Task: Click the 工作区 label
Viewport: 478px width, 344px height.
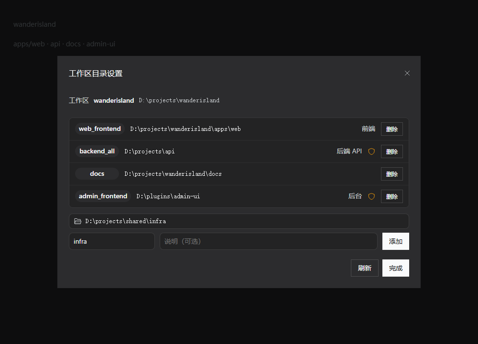Action: coord(79,100)
